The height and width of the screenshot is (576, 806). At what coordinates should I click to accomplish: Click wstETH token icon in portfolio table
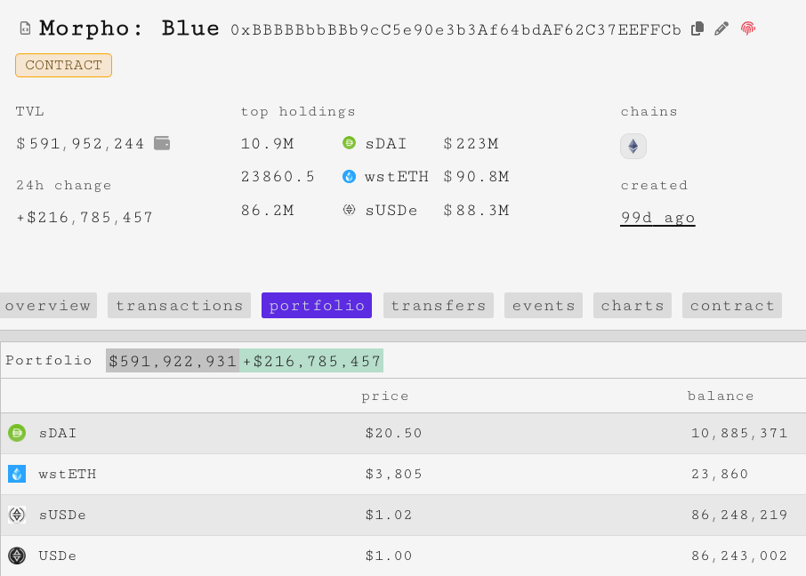pyautogui.click(x=17, y=474)
